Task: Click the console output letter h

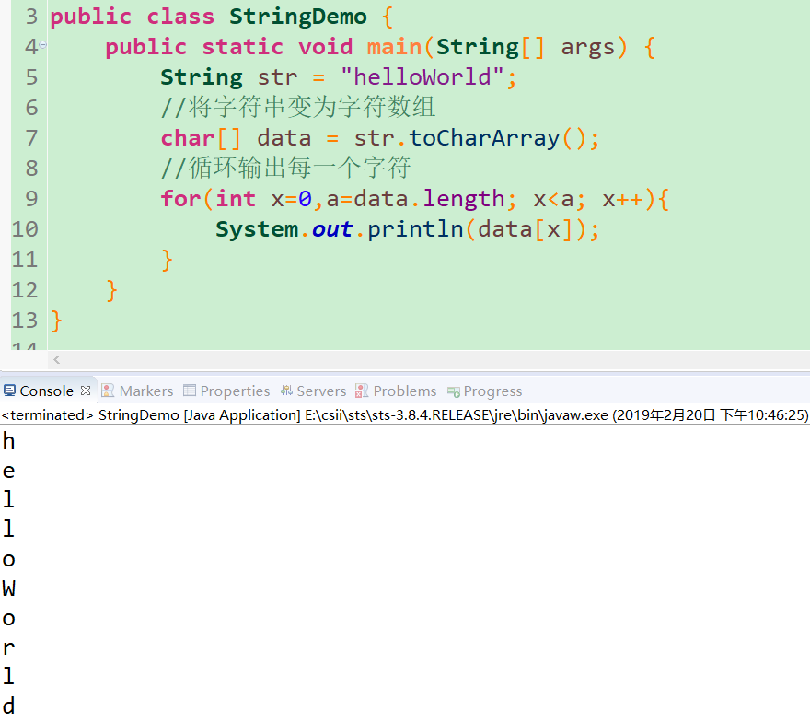Action: [x=9, y=441]
